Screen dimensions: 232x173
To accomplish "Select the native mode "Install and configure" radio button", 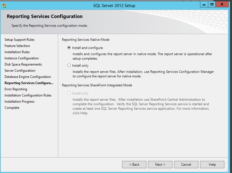I will [x=69, y=48].
